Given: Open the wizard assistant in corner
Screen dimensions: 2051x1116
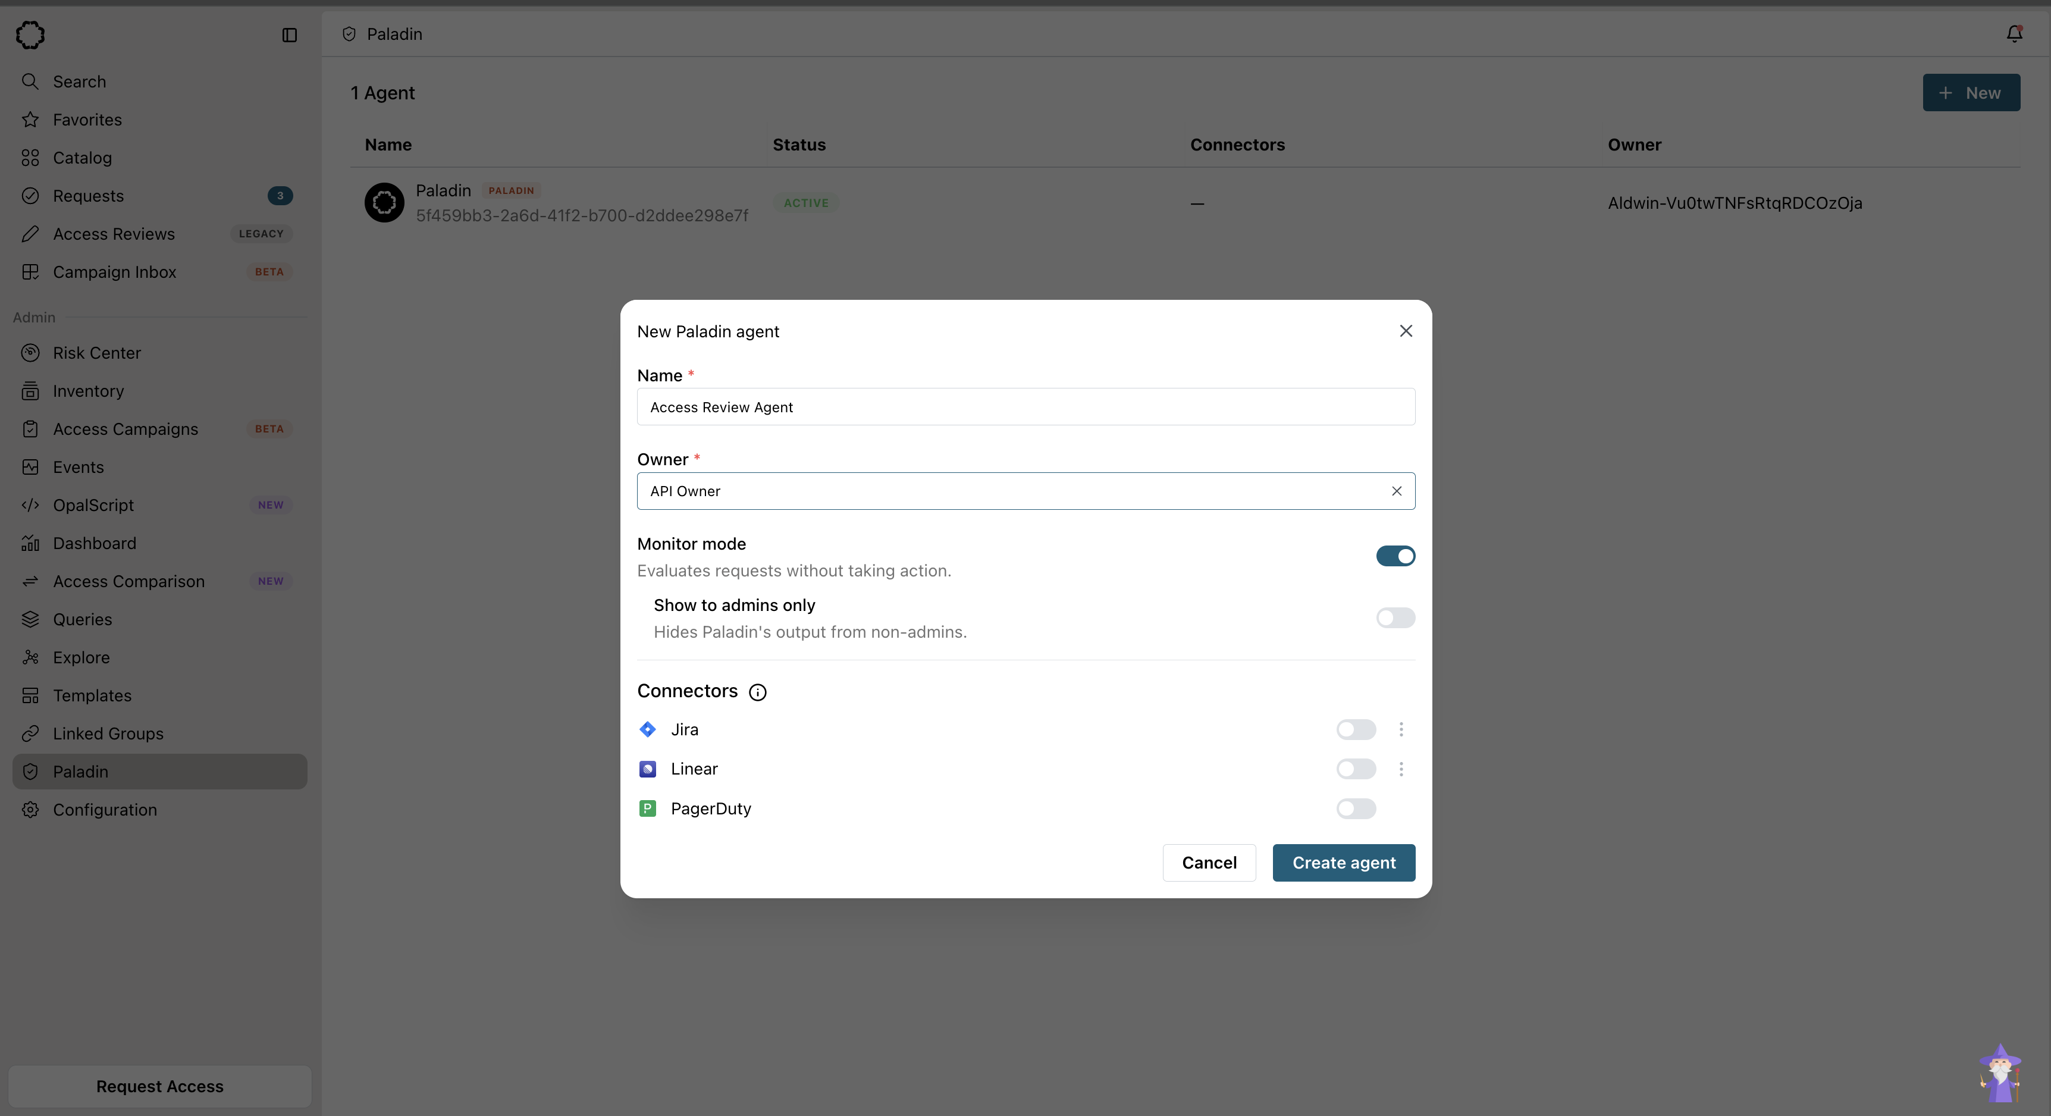Looking at the screenshot, I should [2000, 1073].
